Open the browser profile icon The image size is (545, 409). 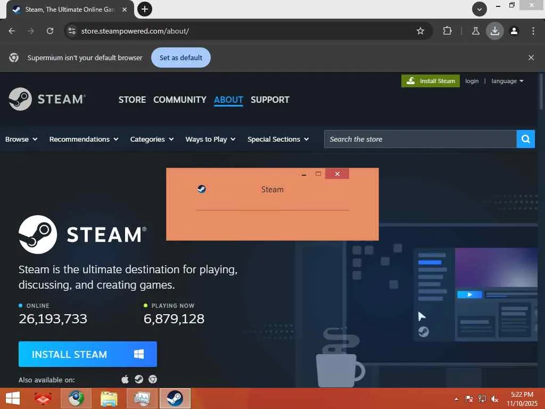coord(514,31)
